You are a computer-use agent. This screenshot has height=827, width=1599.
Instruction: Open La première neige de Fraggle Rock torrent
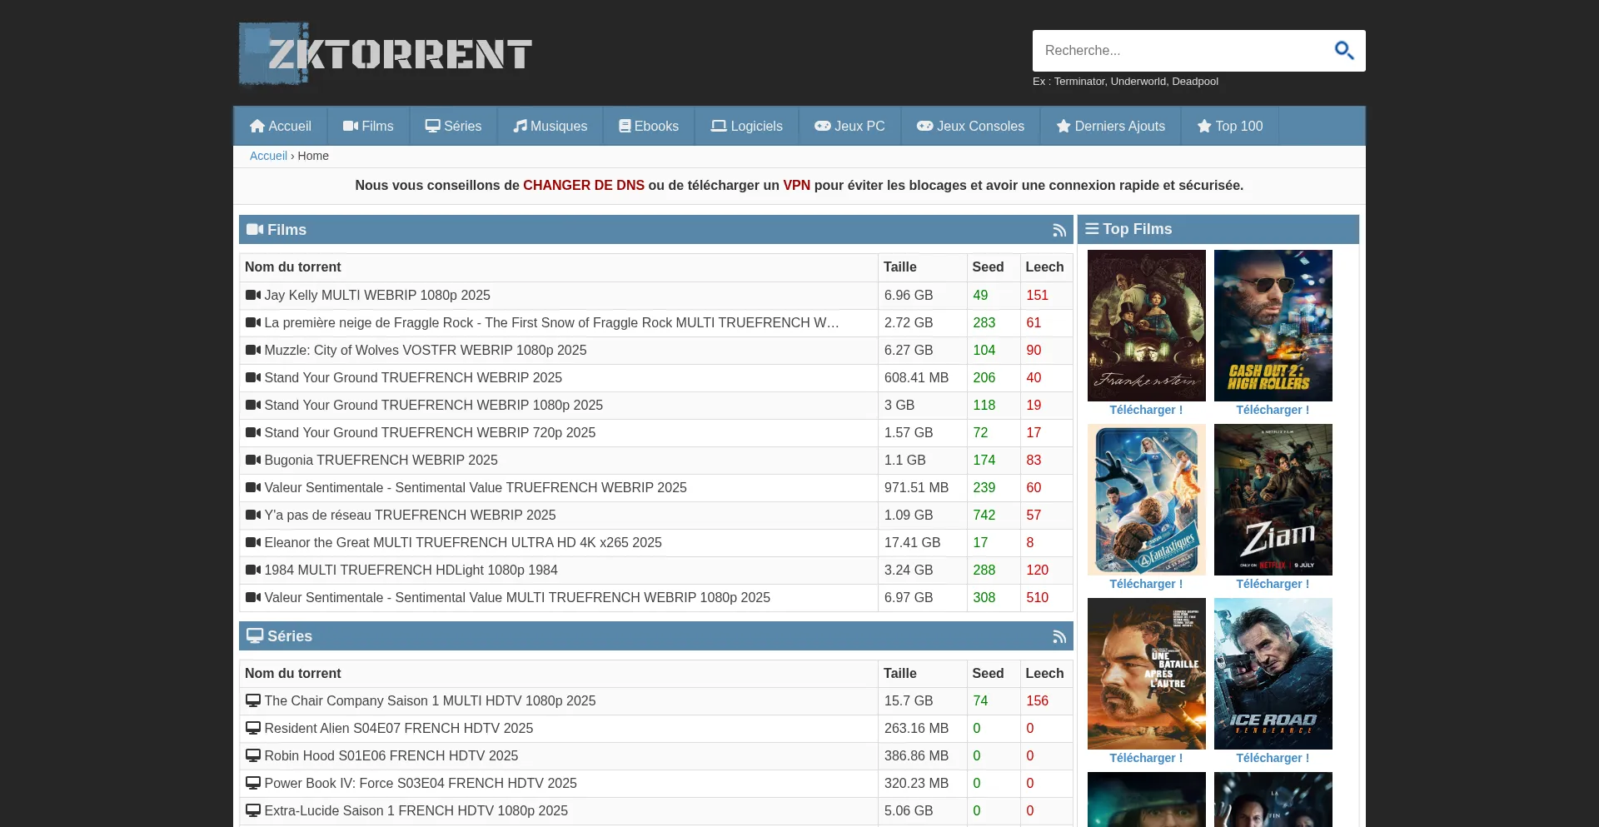pyautogui.click(x=551, y=322)
